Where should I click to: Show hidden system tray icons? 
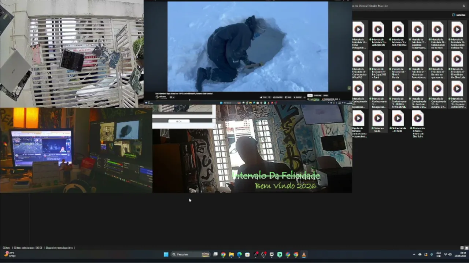coord(414,255)
